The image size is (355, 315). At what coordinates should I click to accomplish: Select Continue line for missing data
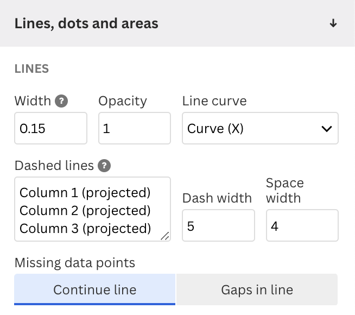click(94, 289)
